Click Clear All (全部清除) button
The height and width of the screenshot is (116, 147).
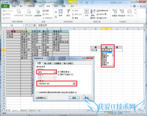pyautogui.click(x=41, y=98)
